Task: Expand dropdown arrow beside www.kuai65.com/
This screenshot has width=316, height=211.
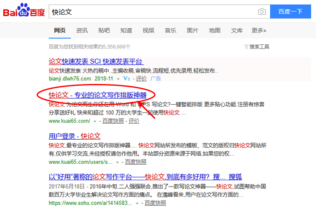Action: pyautogui.click(x=95, y=122)
